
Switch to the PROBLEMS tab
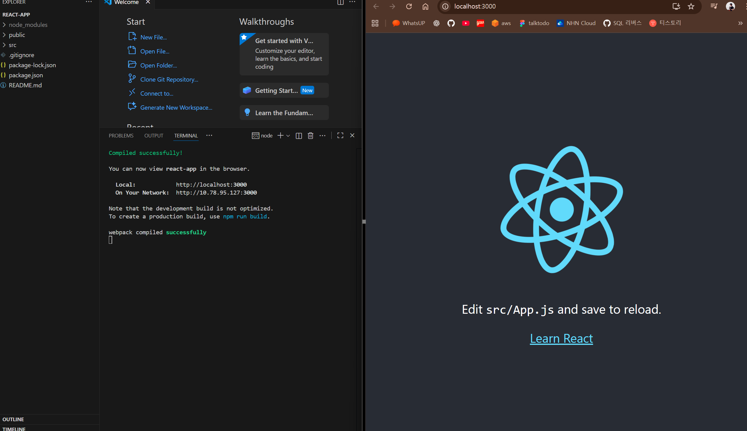coord(121,136)
